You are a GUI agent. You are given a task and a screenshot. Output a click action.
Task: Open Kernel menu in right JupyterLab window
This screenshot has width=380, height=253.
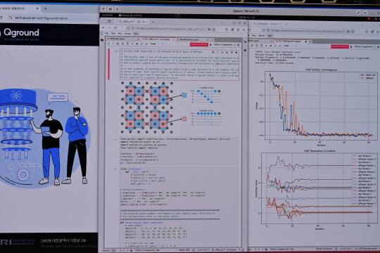click(x=262, y=36)
